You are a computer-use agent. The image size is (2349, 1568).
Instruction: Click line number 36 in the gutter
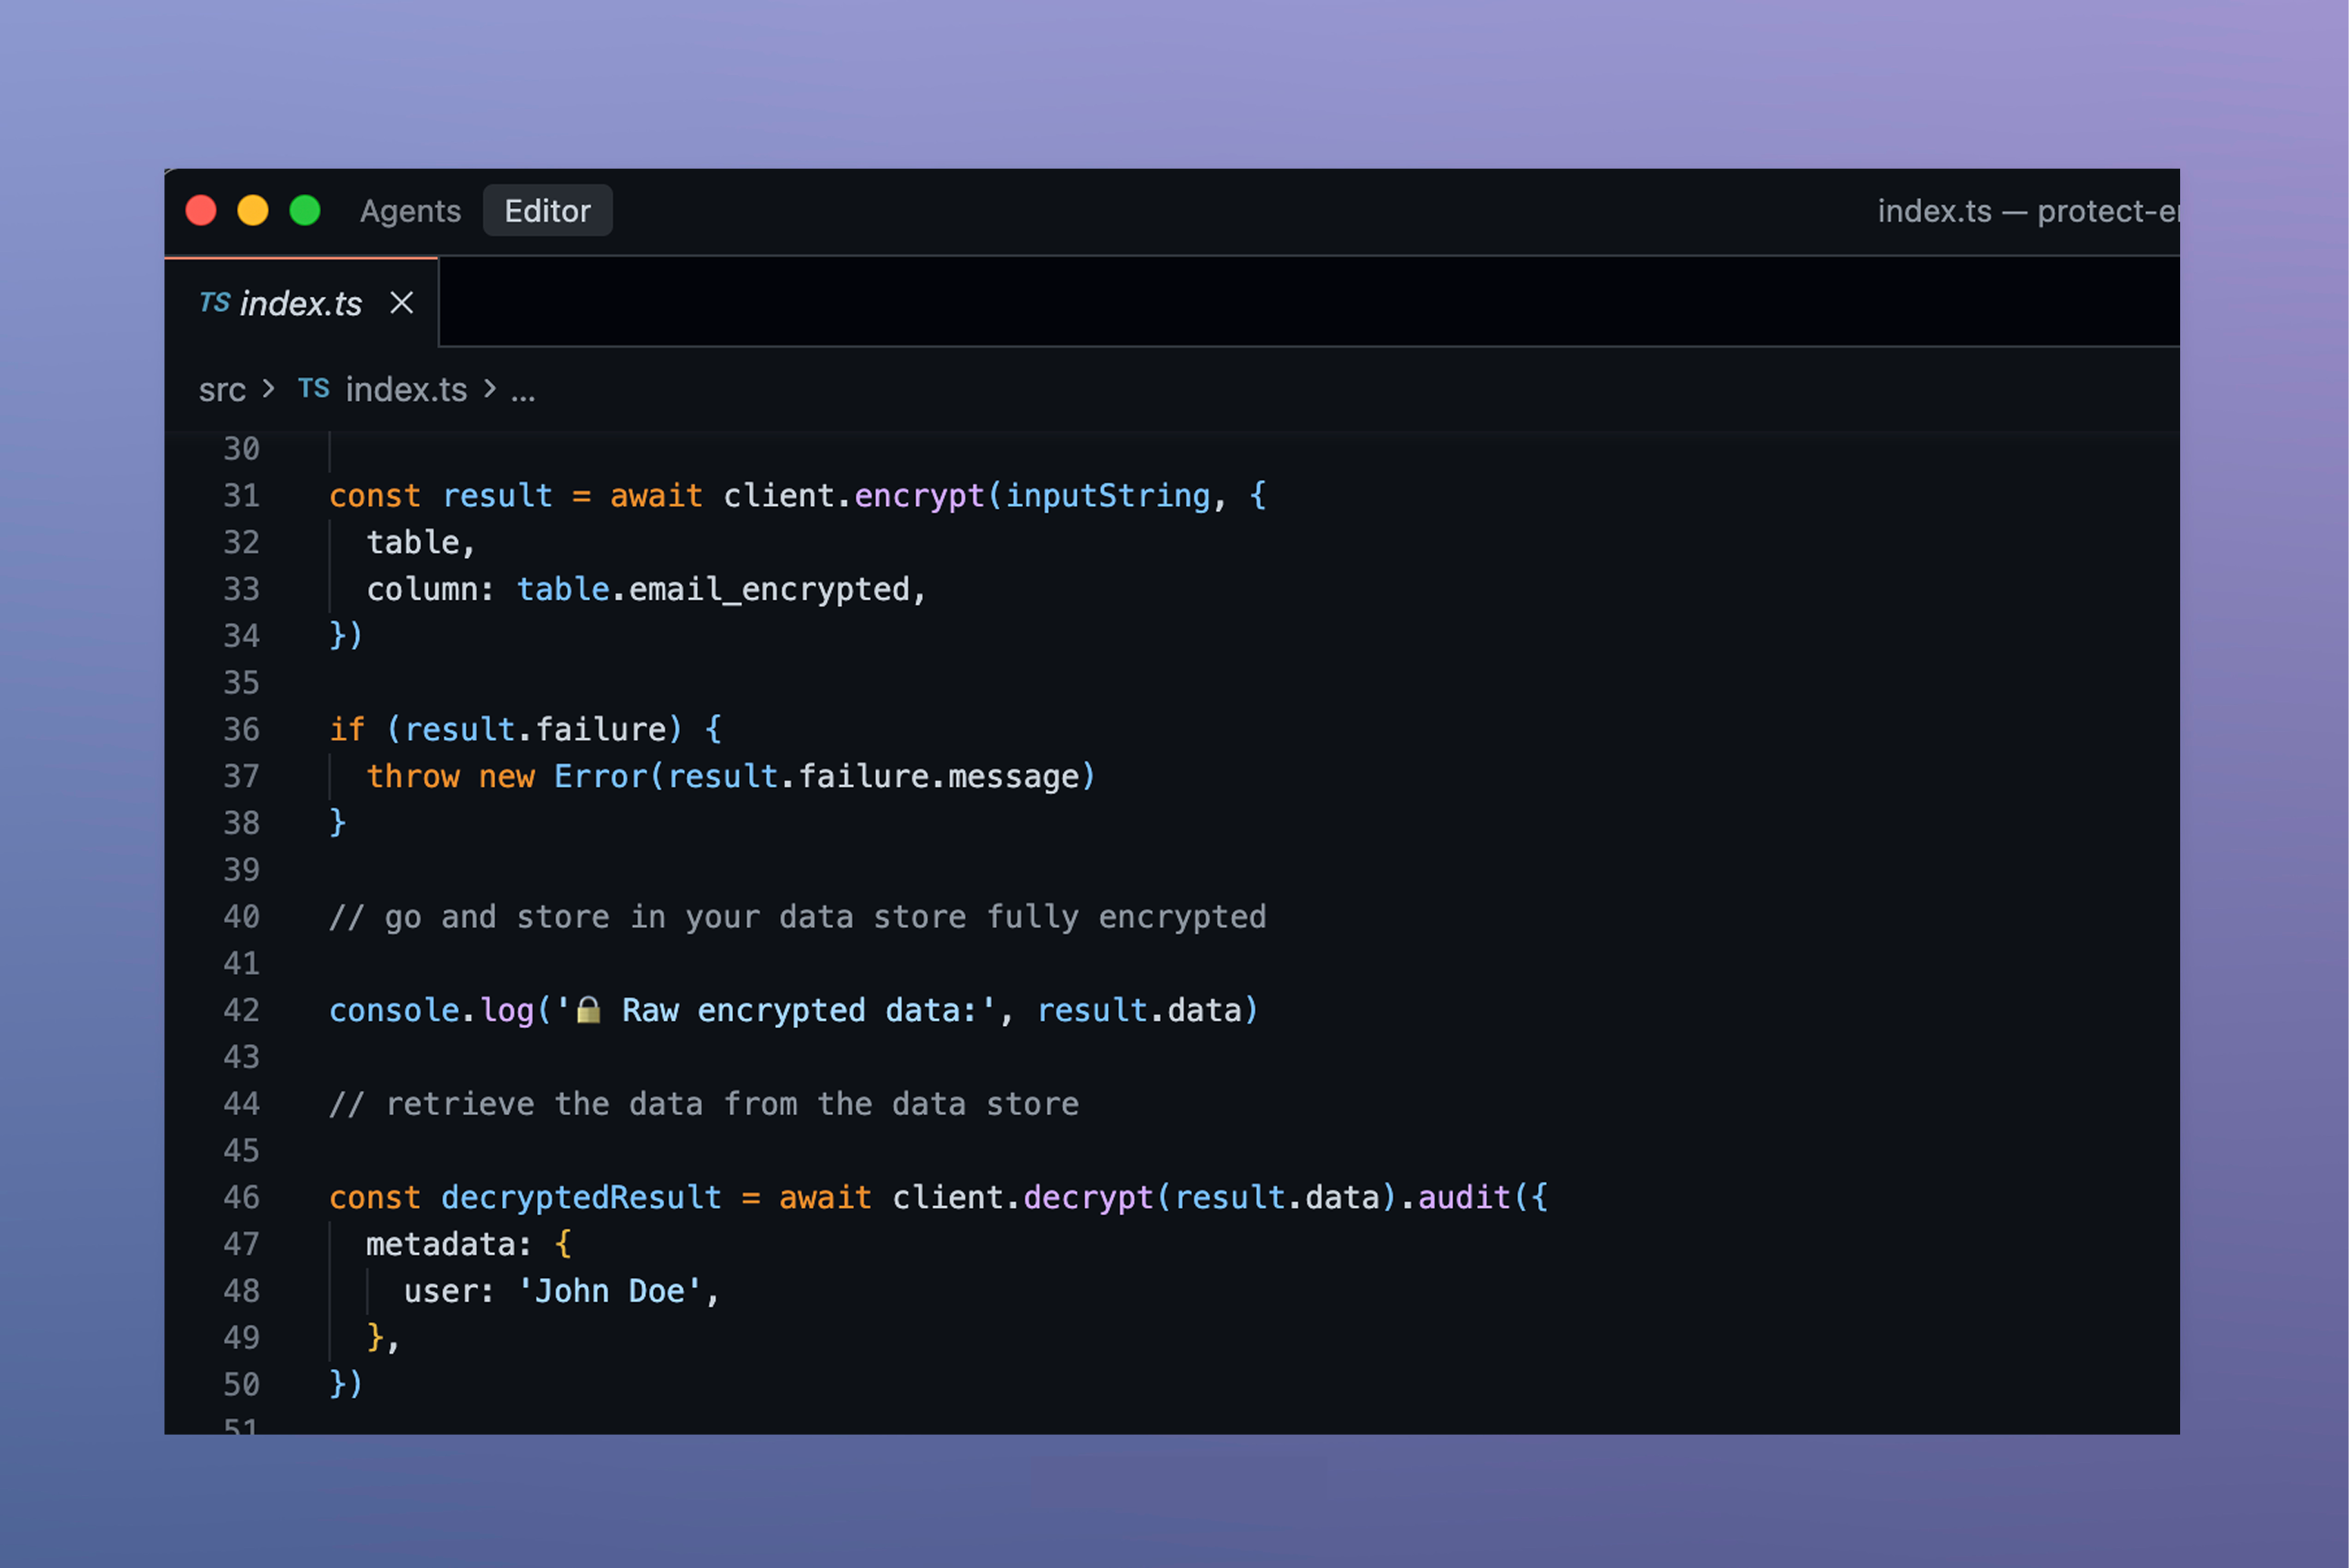pyautogui.click(x=241, y=729)
